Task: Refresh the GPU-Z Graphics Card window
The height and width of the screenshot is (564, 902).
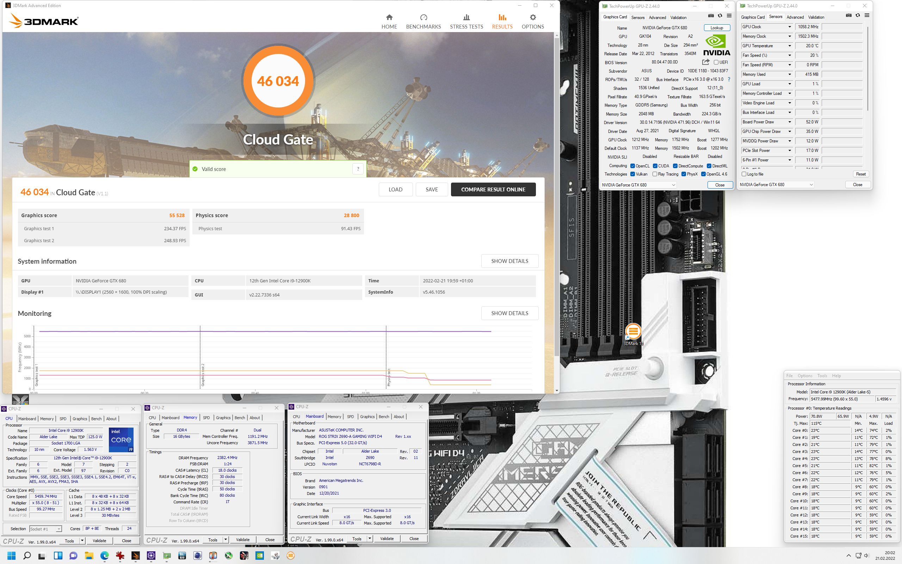Action: (720, 16)
